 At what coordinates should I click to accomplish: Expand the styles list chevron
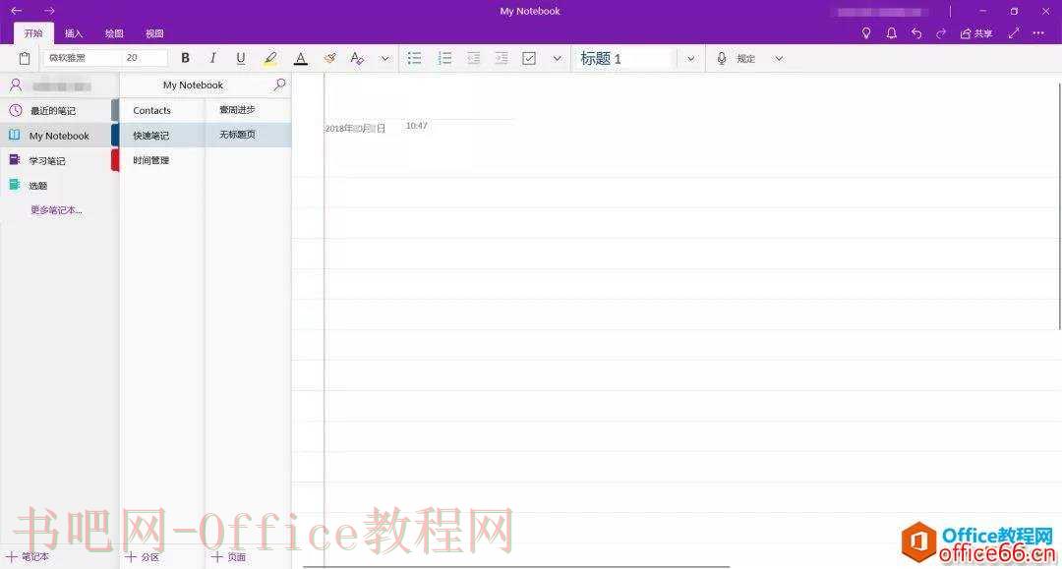tap(690, 59)
